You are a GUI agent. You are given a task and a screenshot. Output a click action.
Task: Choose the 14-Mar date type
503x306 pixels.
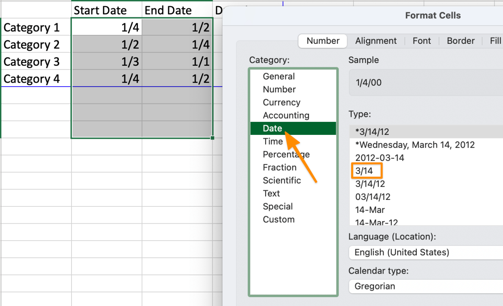[426, 210]
